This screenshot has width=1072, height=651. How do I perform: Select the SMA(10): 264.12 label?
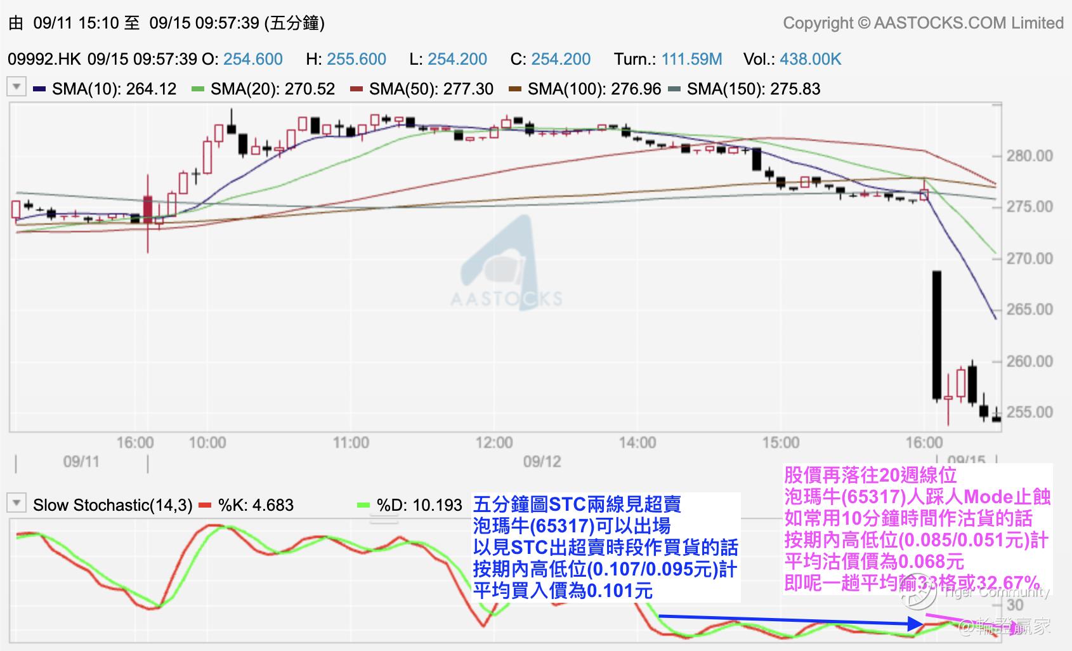coord(114,89)
